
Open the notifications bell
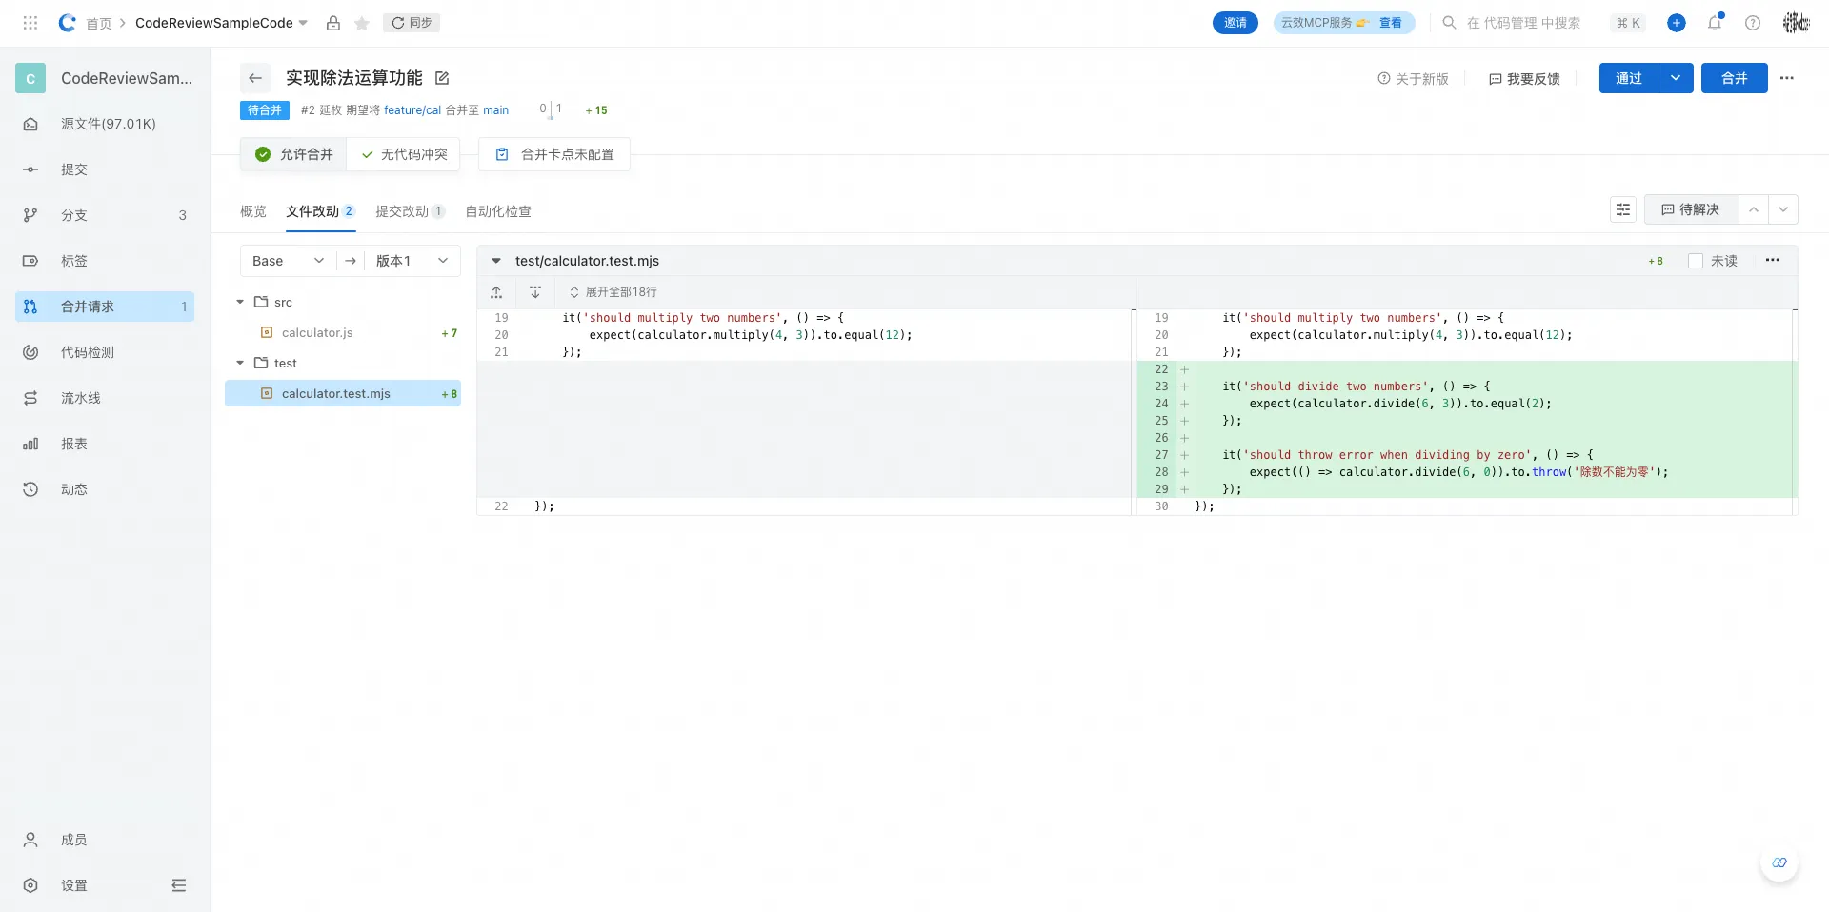click(1715, 23)
